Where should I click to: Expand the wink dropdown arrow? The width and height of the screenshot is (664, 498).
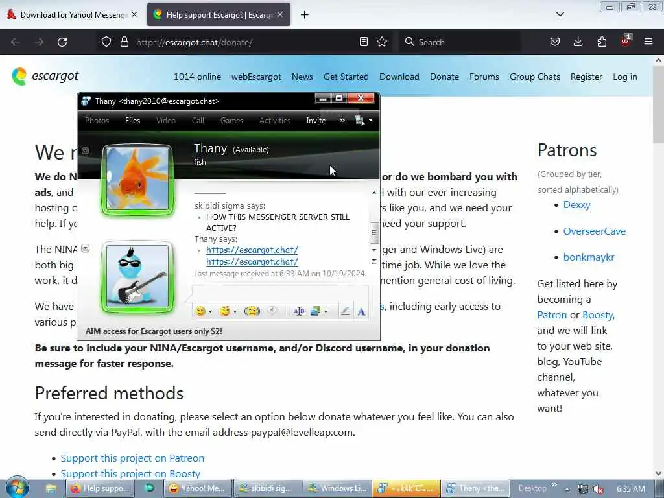(x=235, y=312)
